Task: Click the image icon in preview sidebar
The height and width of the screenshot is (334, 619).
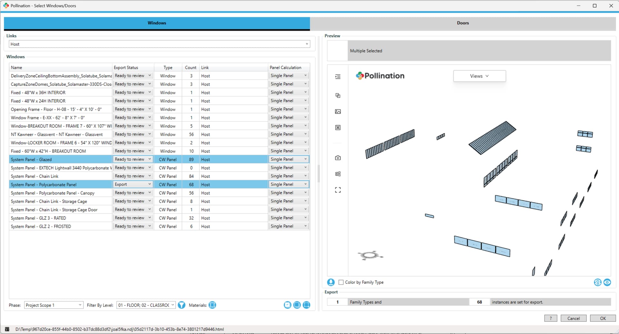Action: (338, 112)
